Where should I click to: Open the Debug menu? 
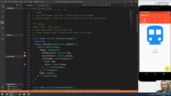(x=30, y=2)
